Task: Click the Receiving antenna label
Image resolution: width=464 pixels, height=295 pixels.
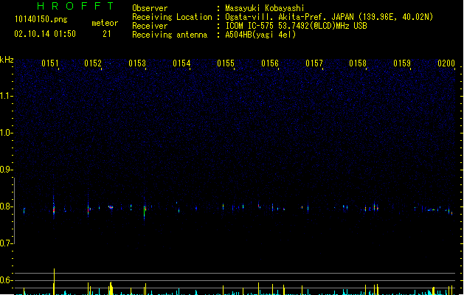Action: click(170, 35)
